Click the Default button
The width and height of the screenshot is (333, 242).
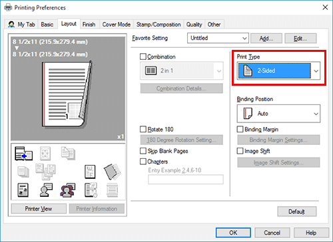tap(297, 211)
